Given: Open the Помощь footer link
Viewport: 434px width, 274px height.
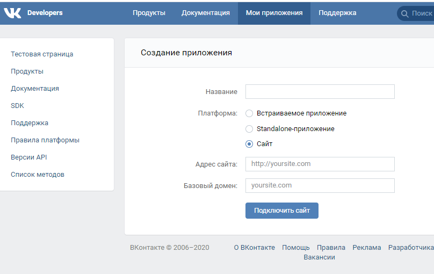Looking at the screenshot, I should 295,248.
